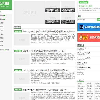Click the 最新发布 section heading
Image resolution: width=100 pixels, height=100 pixels.
17,27
